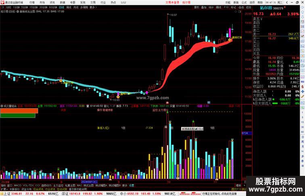
Task: Expand the 扩展 panel
Action: coord(4,189)
